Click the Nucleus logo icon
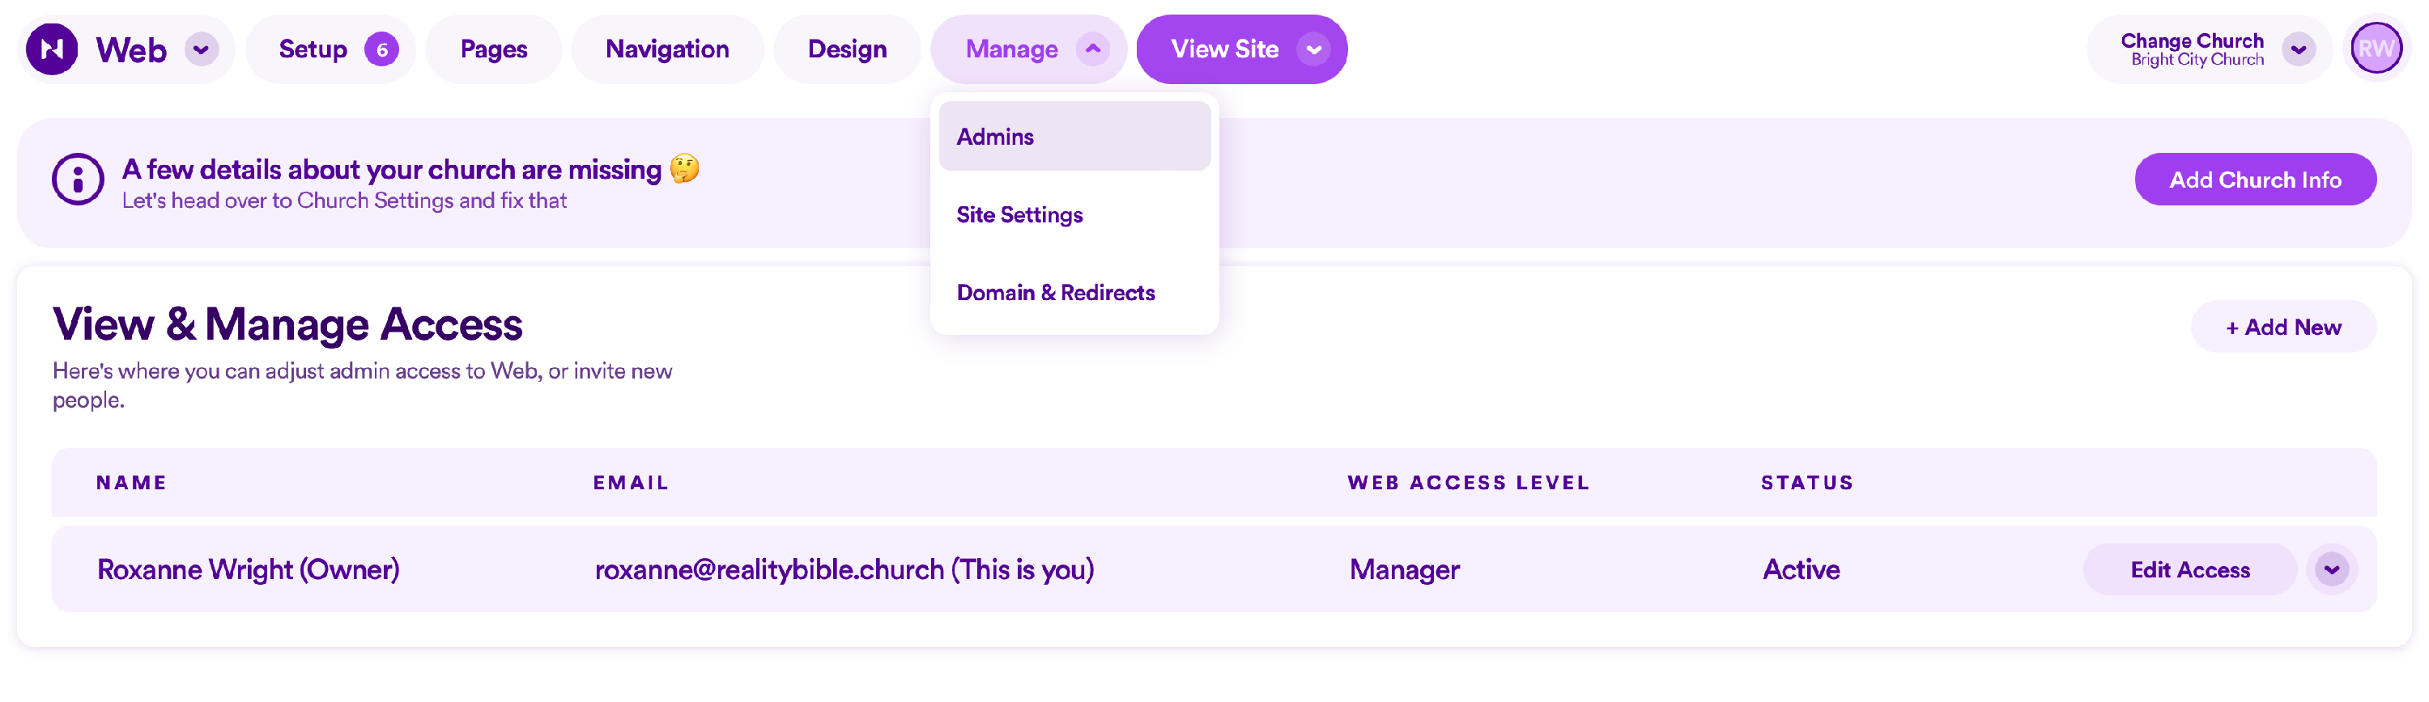Image resolution: width=2429 pixels, height=702 pixels. coord(52,48)
